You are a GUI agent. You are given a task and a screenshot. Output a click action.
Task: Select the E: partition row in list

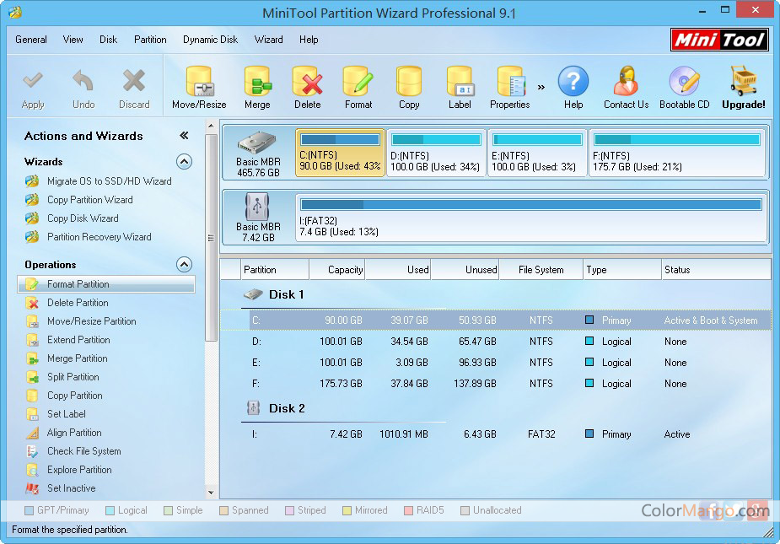(x=496, y=363)
